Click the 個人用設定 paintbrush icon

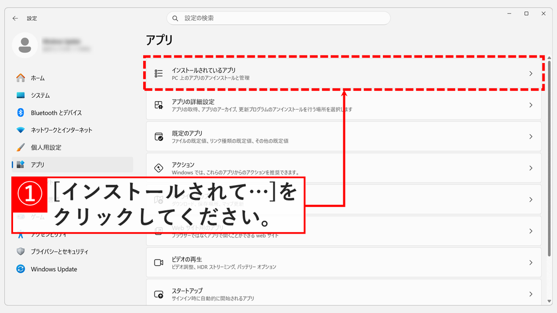[x=21, y=147]
